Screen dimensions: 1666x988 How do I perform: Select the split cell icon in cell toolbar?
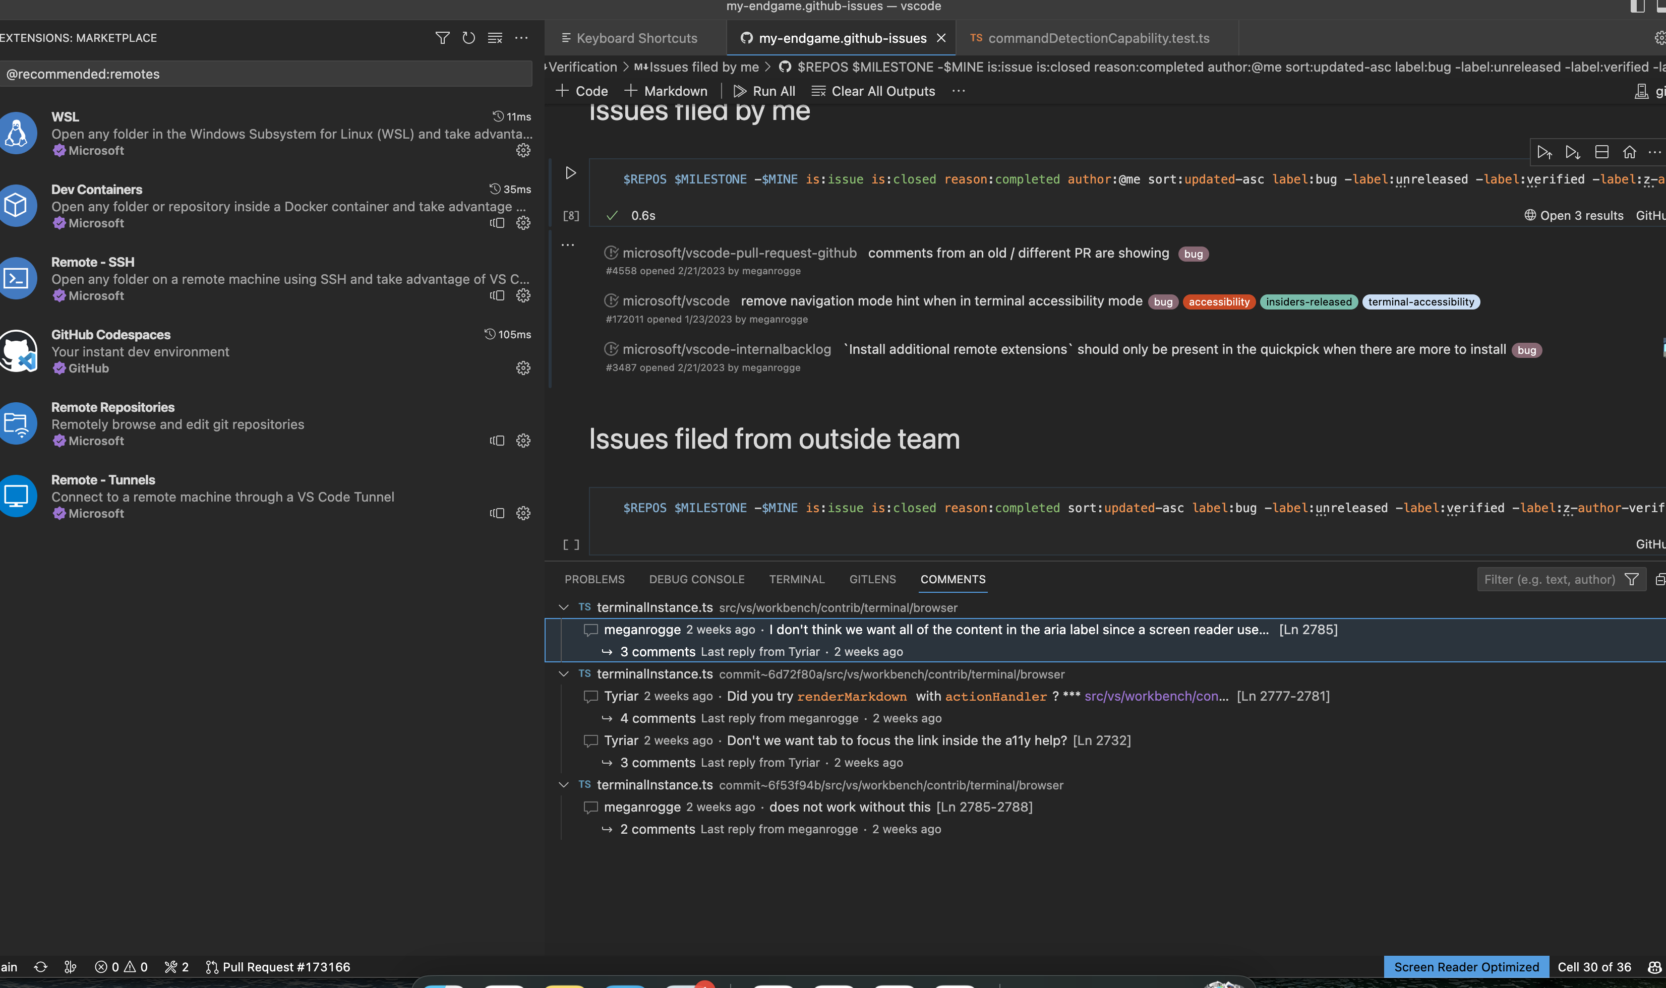click(1601, 152)
